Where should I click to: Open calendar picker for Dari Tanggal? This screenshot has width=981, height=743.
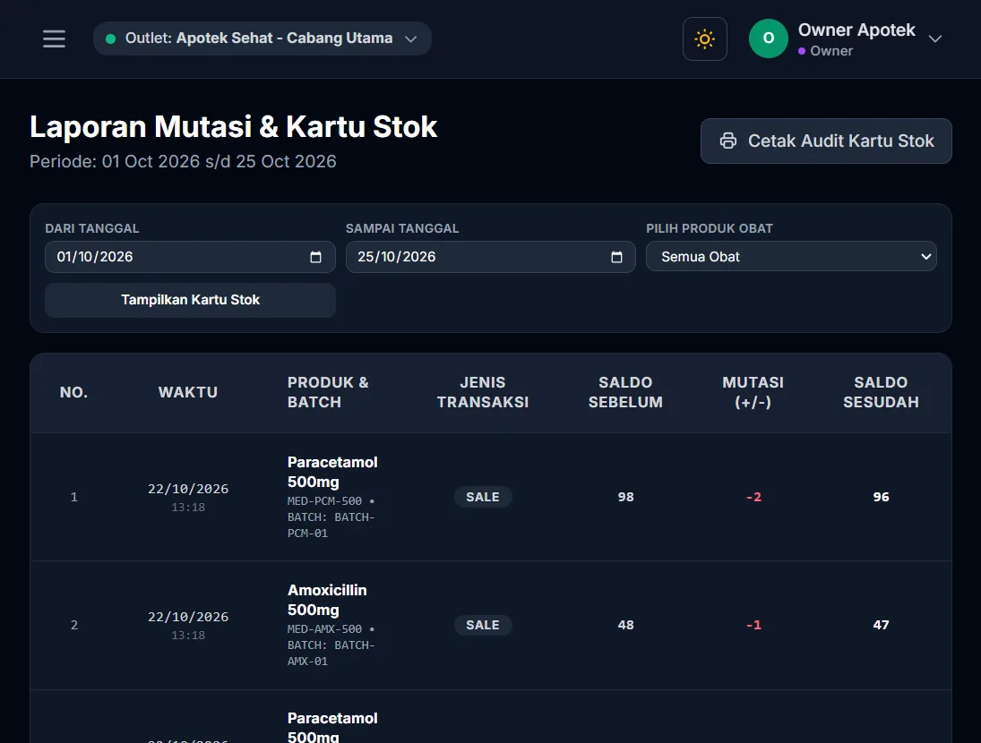pos(315,257)
